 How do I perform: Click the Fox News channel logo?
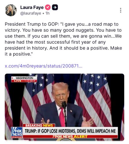[17, 132]
